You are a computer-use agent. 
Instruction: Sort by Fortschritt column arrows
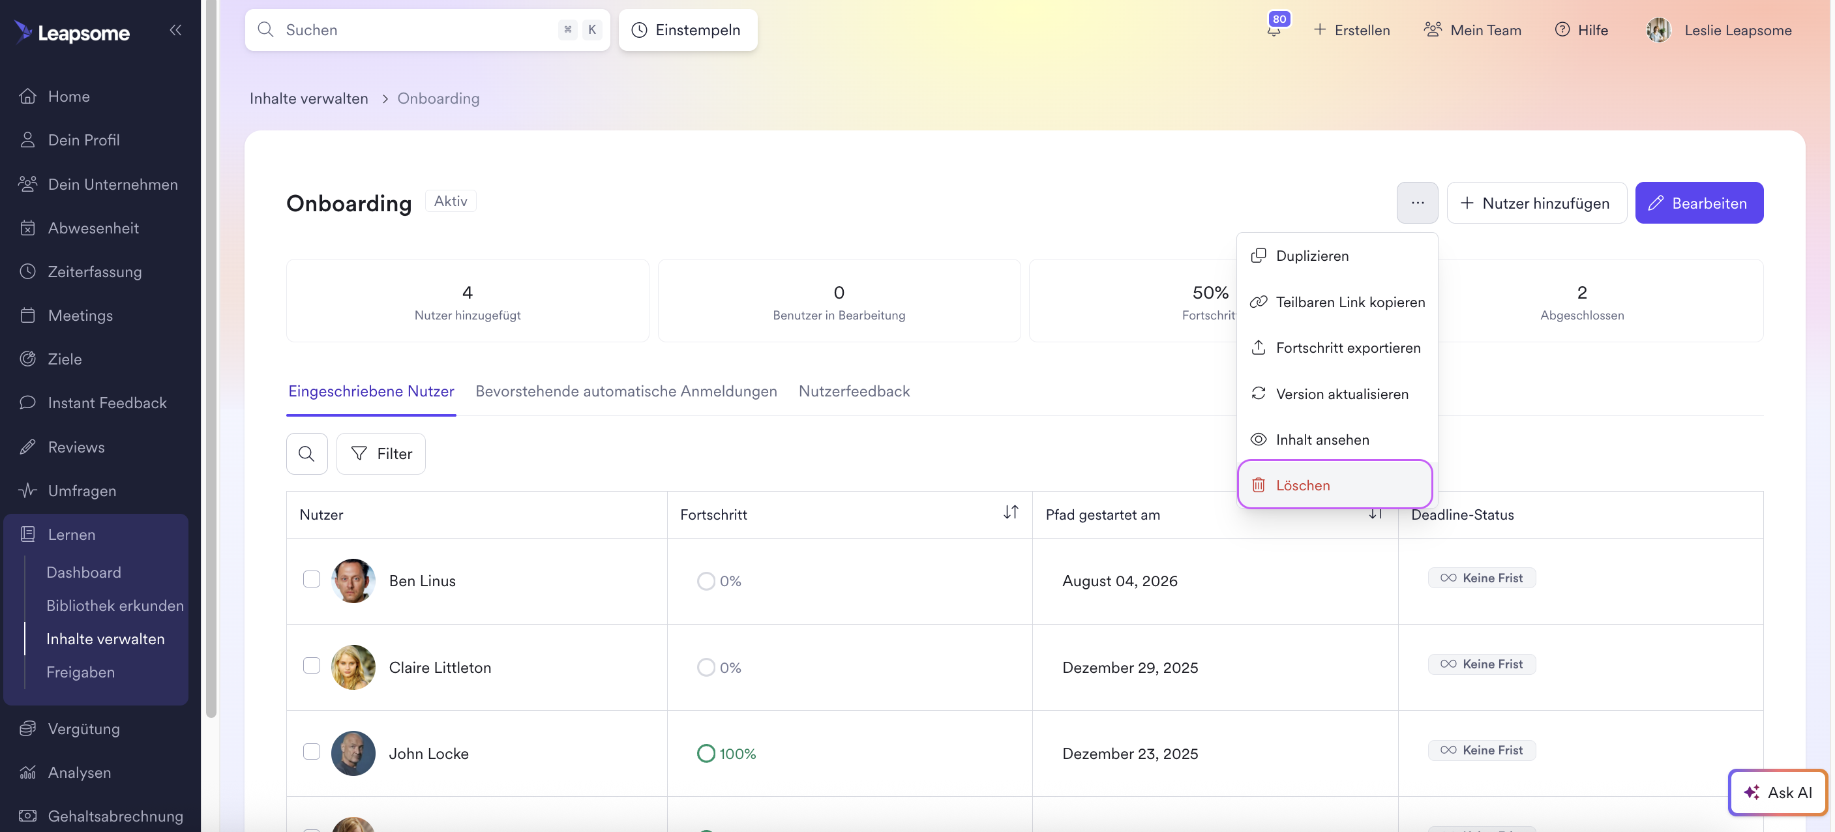point(1011,512)
